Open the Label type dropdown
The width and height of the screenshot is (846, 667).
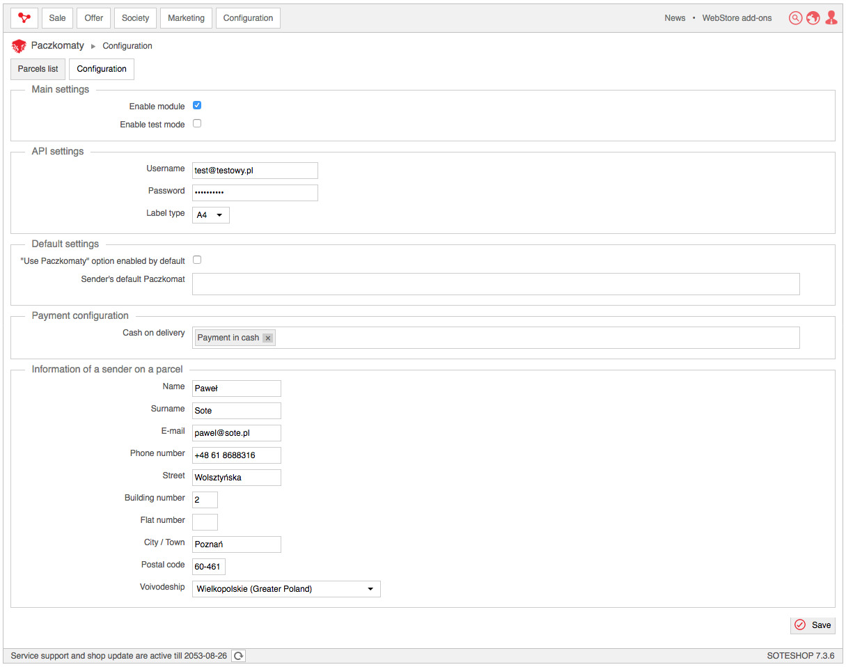[211, 215]
